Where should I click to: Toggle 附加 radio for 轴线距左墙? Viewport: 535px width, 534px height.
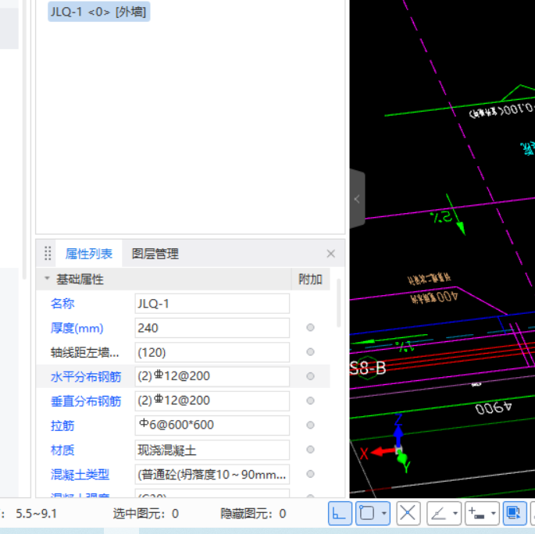pos(310,352)
